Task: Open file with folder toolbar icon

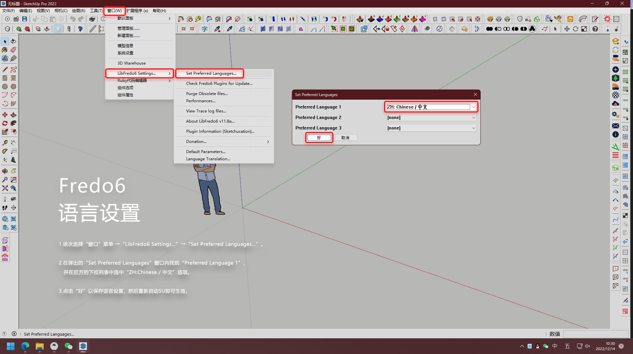Action: point(16,19)
